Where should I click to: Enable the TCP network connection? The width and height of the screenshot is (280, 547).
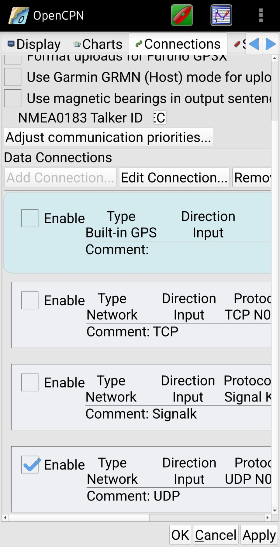pyautogui.click(x=29, y=300)
